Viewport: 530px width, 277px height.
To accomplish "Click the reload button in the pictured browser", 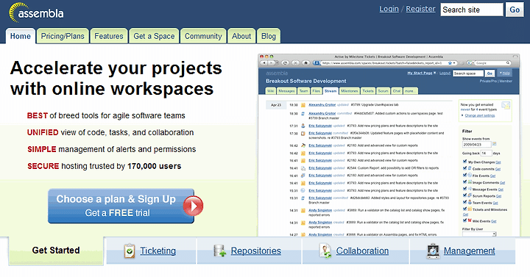I will [286, 62].
